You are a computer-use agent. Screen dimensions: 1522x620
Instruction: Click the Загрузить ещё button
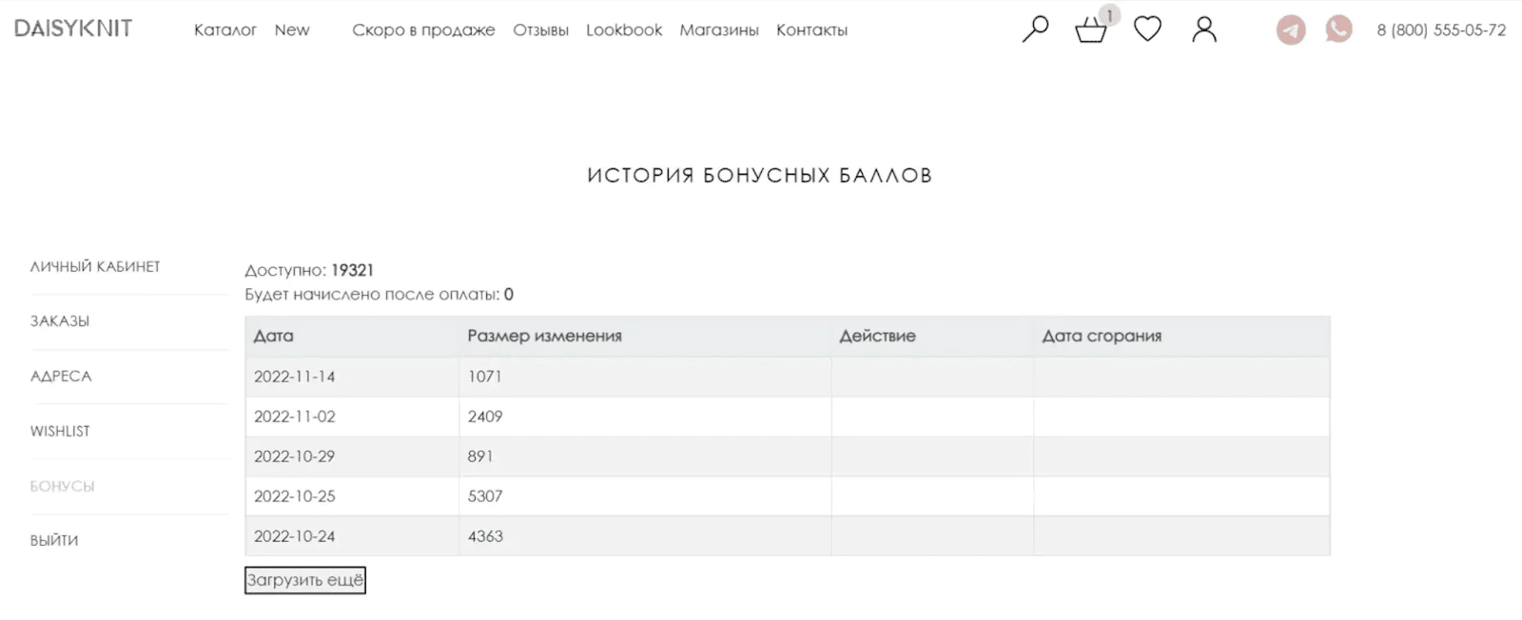point(305,580)
